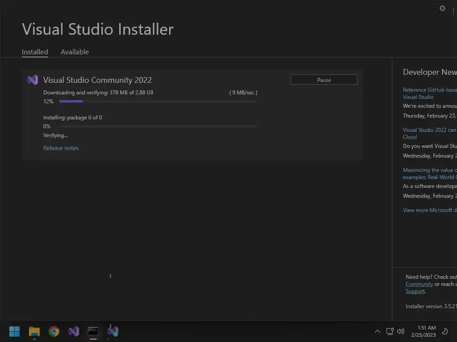
Task: Click the 0% installing progress bar
Action: (158, 126)
